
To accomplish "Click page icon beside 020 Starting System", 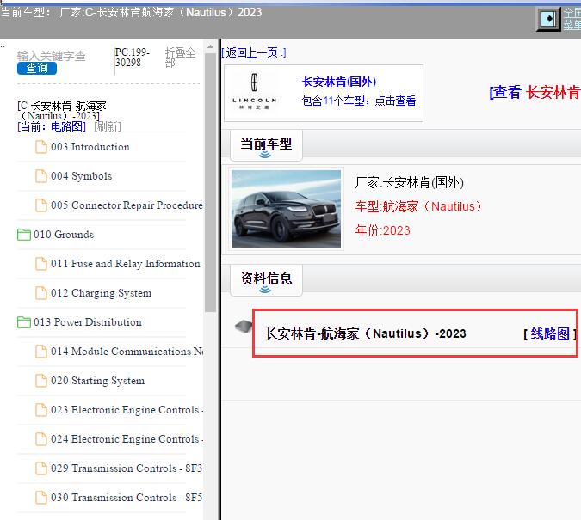I will tap(41, 381).
